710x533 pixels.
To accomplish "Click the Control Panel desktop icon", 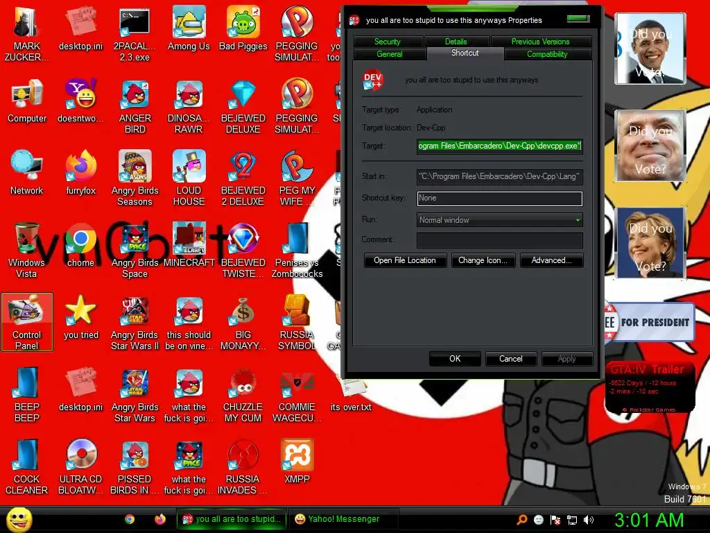I will tap(27, 322).
